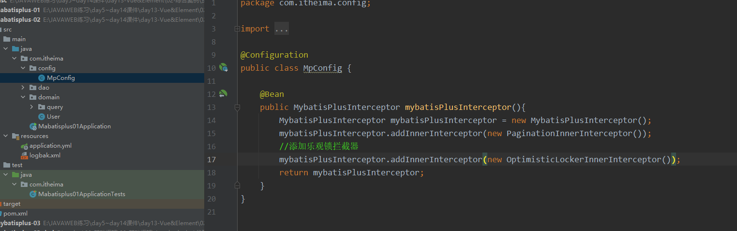
Task: Click gutter line number 18
Action: pyautogui.click(x=211, y=173)
